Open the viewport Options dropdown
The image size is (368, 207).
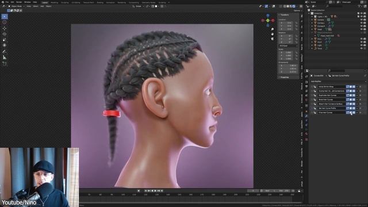pyautogui.click(x=297, y=10)
